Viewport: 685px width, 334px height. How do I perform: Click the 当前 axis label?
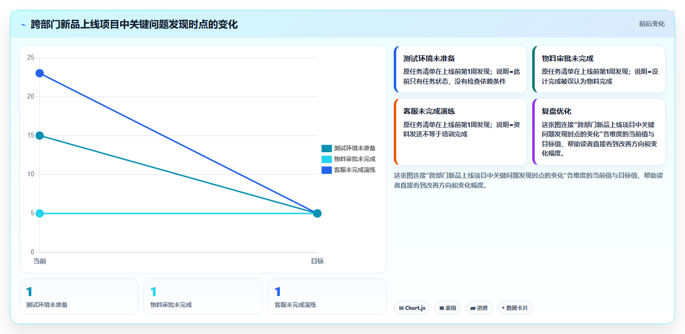39,261
